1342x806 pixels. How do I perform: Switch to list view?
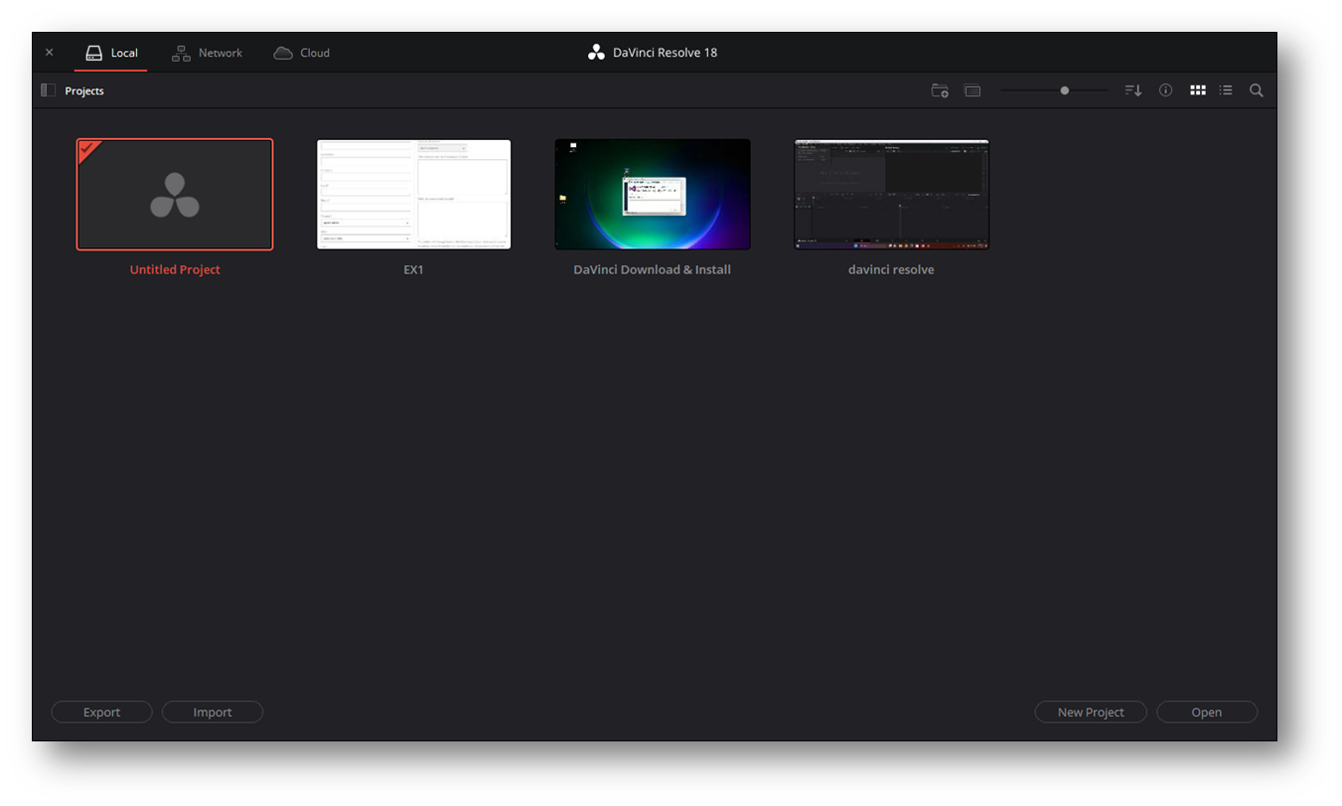pos(1226,90)
